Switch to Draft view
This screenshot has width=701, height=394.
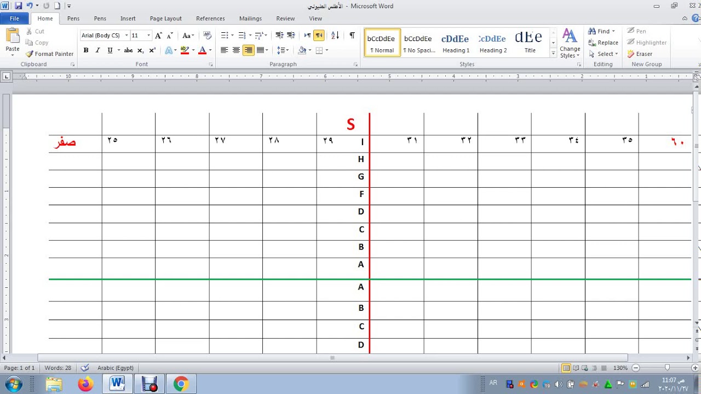coord(604,368)
